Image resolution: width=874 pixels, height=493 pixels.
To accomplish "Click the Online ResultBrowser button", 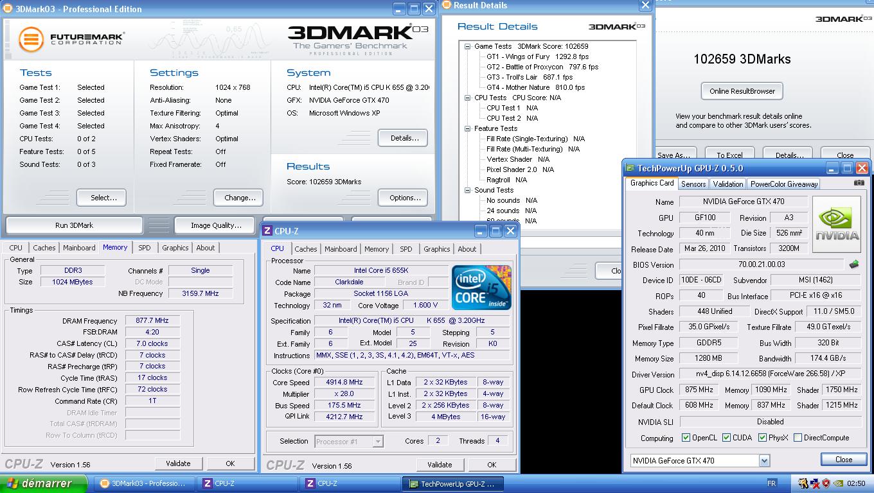I will (x=742, y=91).
